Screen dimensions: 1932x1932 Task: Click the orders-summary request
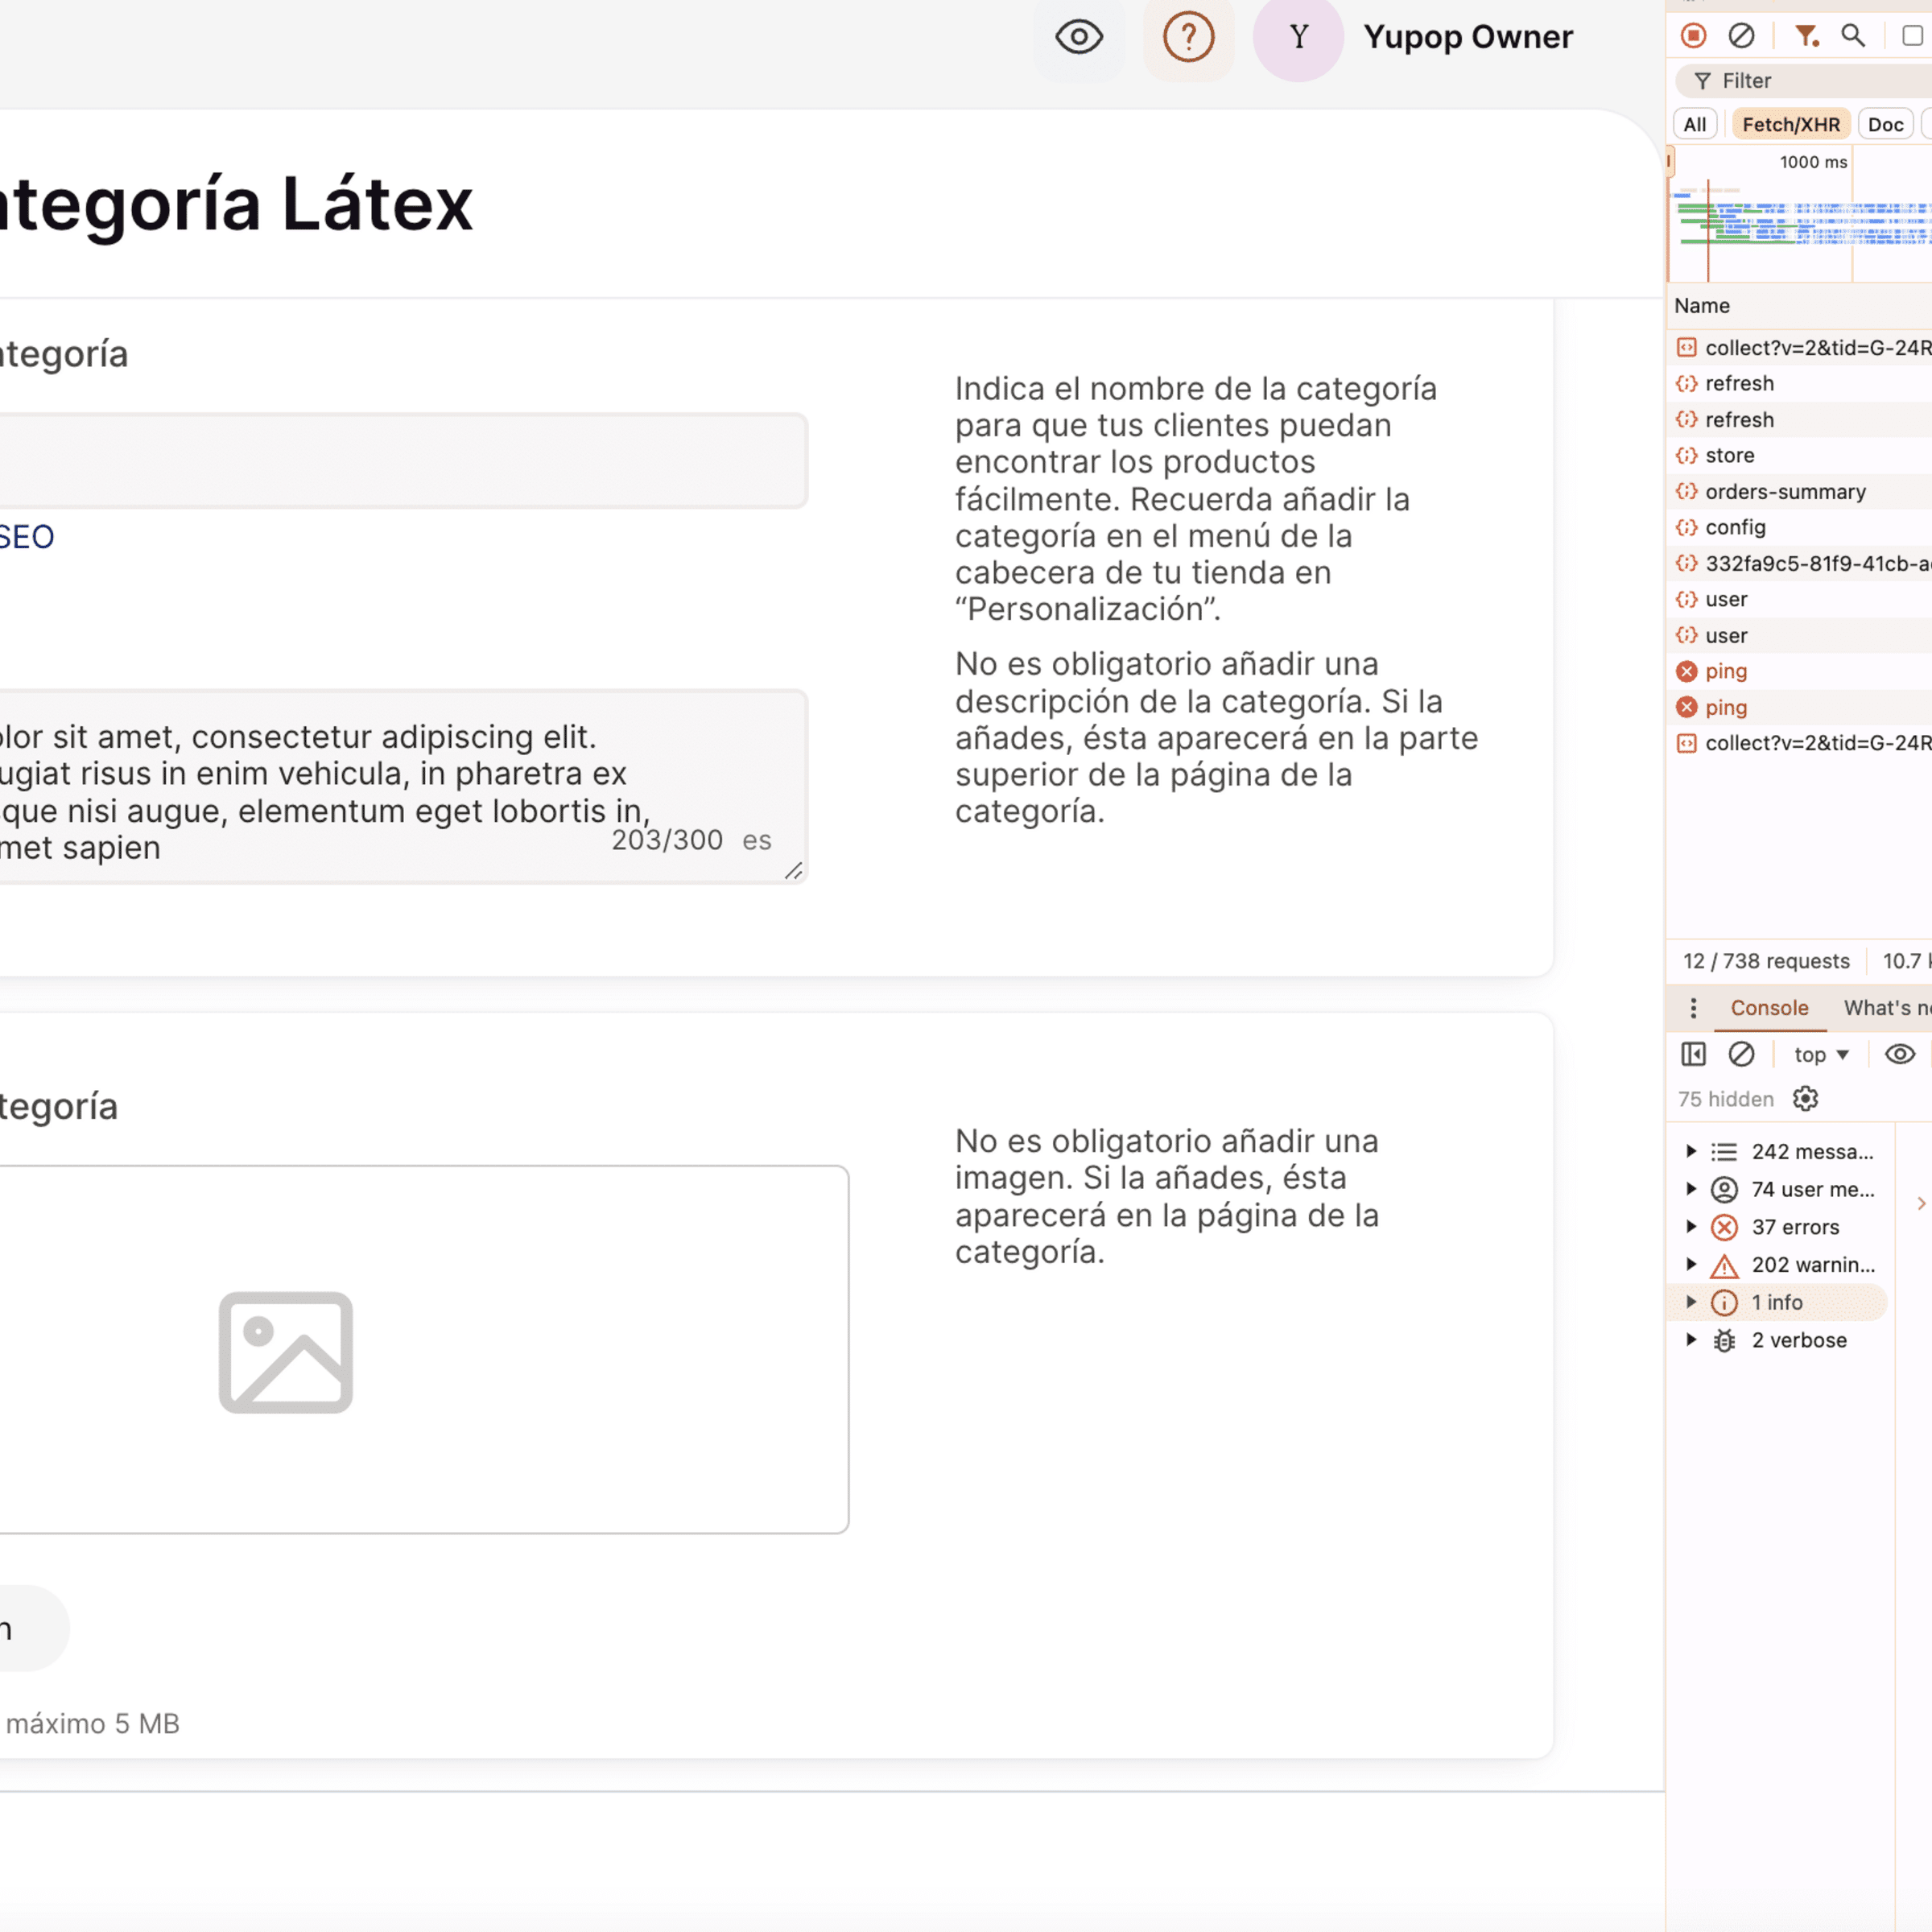click(x=1785, y=491)
